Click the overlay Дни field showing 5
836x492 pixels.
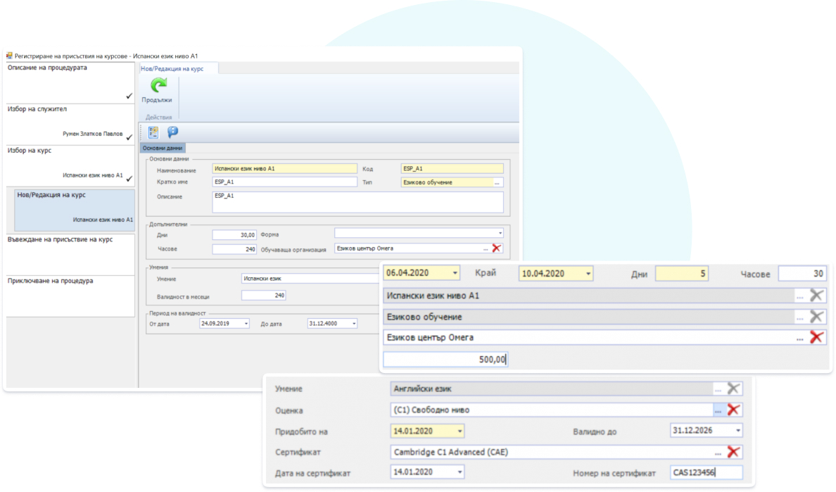coord(681,274)
